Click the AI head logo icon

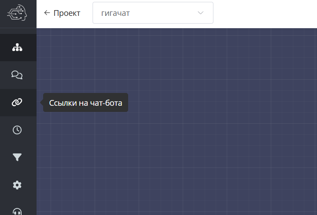coord(17,13)
